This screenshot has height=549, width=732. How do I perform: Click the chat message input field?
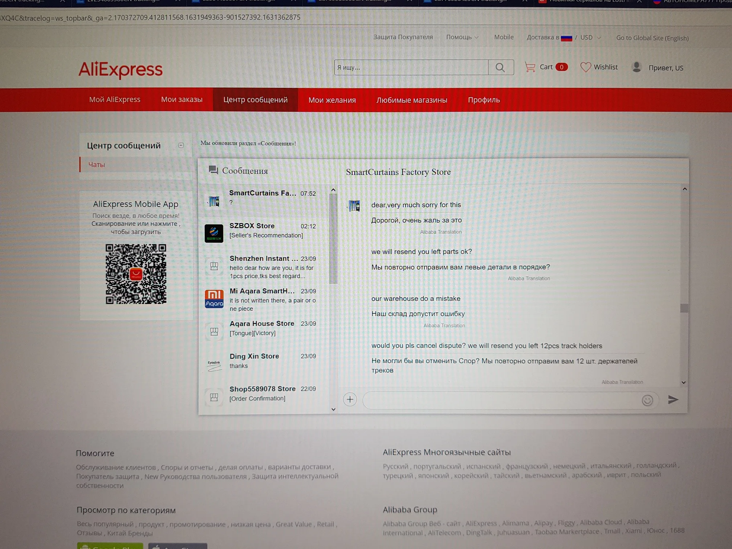tap(501, 400)
